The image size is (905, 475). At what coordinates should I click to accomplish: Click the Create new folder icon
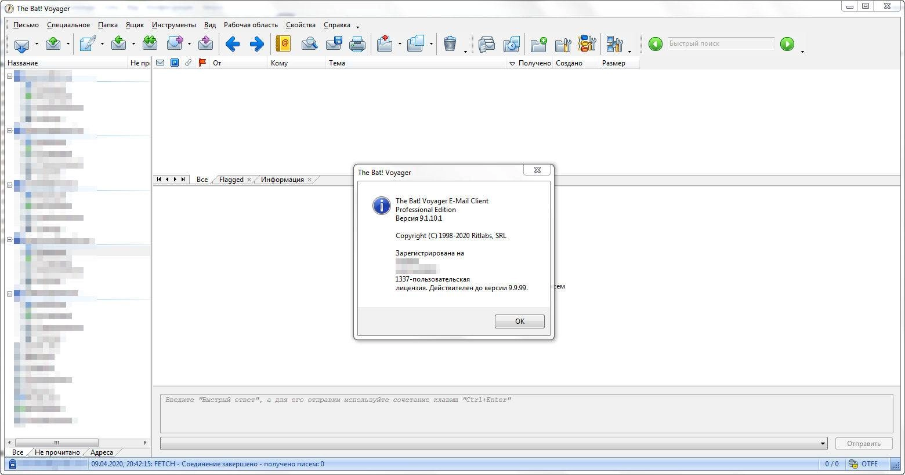pos(539,44)
